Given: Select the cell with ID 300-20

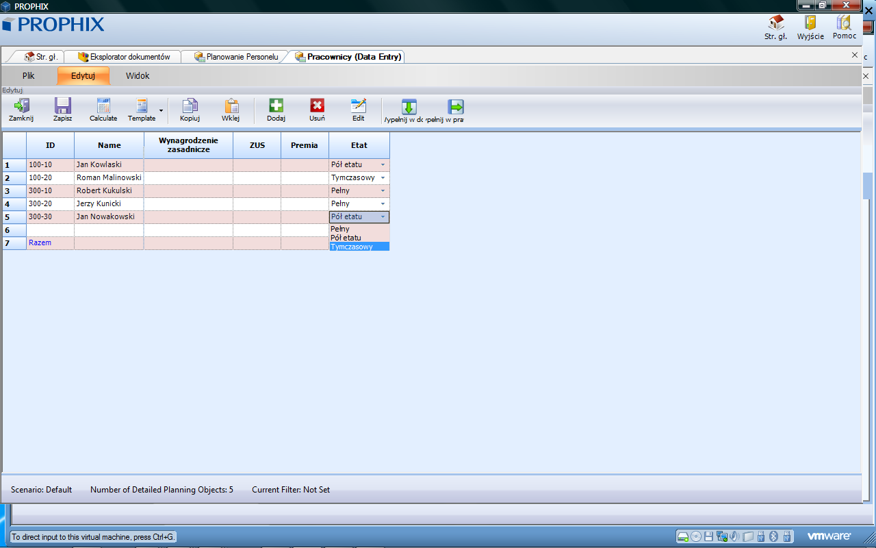Looking at the screenshot, I should tap(51, 204).
